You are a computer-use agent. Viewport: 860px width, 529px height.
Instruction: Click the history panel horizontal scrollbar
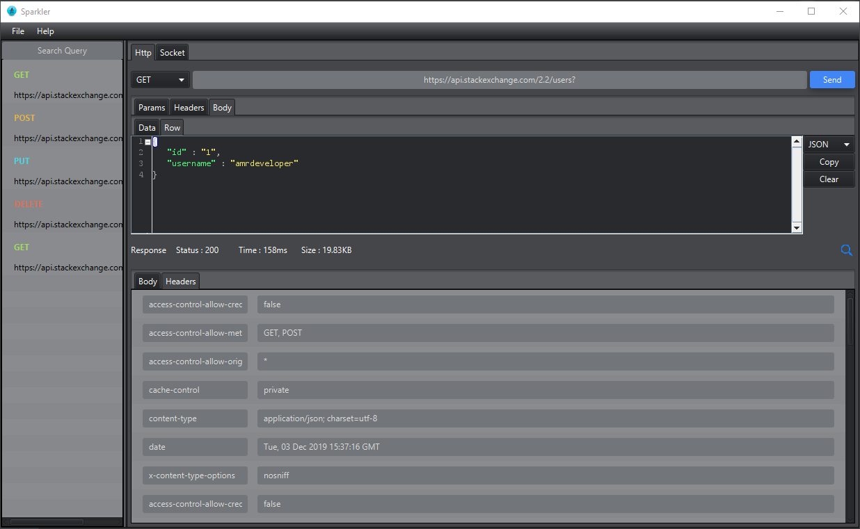point(47,522)
